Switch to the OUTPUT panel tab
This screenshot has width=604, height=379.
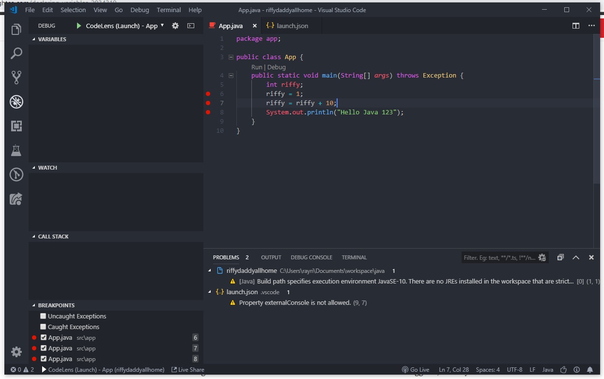click(x=271, y=257)
